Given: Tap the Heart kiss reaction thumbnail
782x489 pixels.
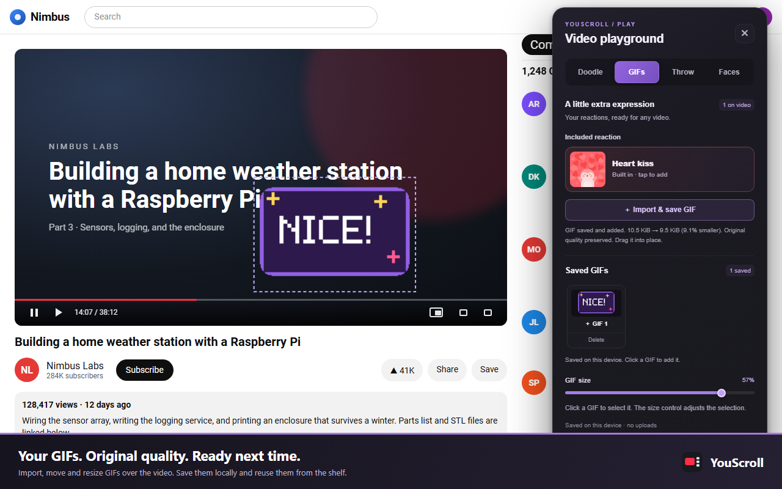Looking at the screenshot, I should point(588,169).
